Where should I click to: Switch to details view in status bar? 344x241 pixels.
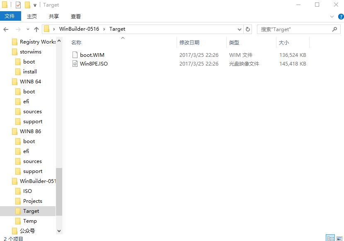[x=330, y=238]
